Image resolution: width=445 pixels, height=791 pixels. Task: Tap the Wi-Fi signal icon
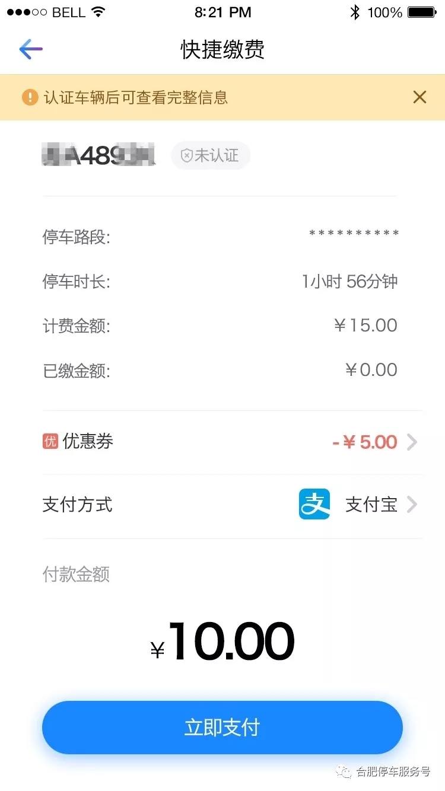[98, 12]
